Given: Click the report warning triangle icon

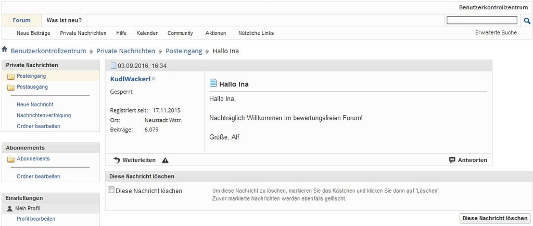Looking at the screenshot, I should [165, 160].
